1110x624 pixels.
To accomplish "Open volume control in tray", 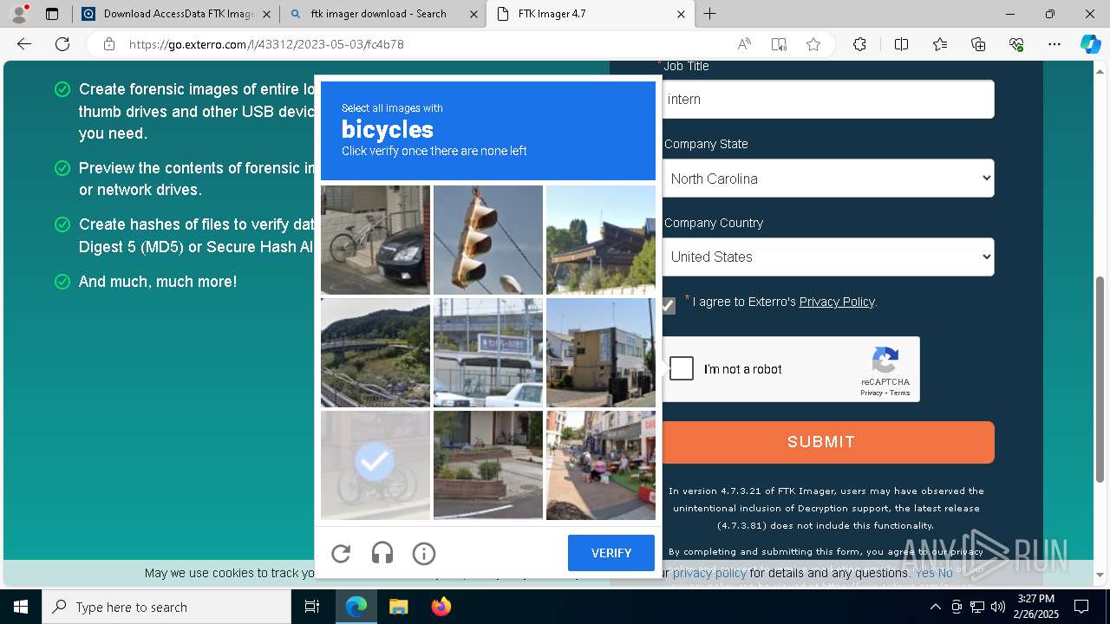I will tap(997, 607).
